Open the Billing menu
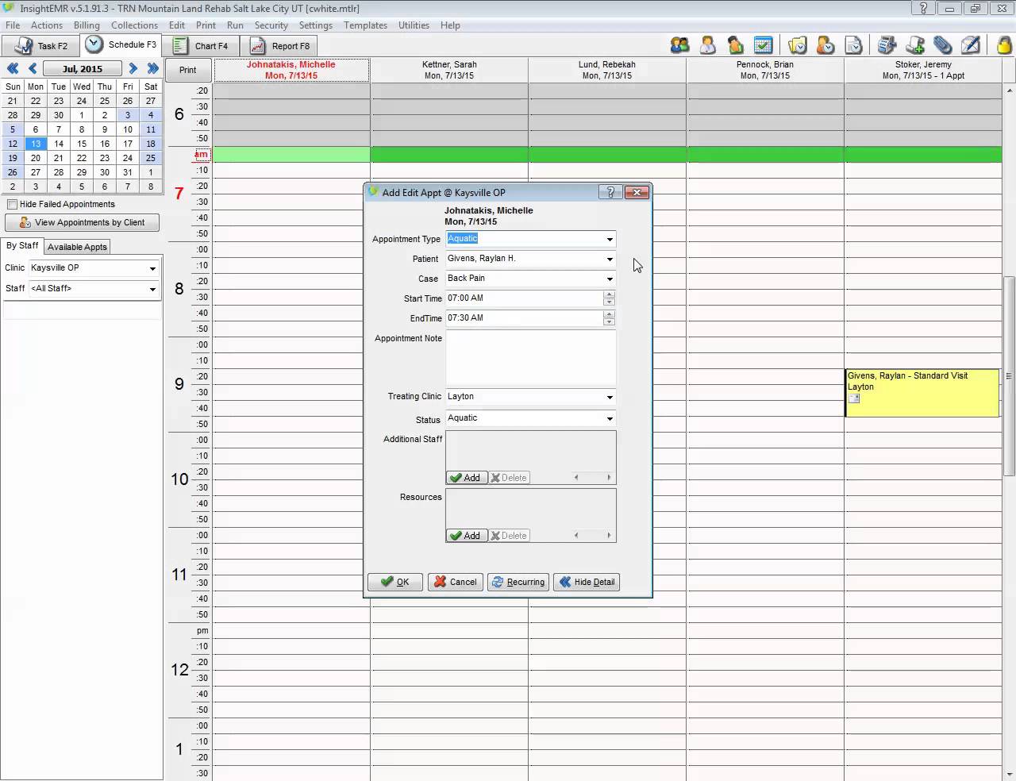This screenshot has width=1016, height=781. pos(87,25)
